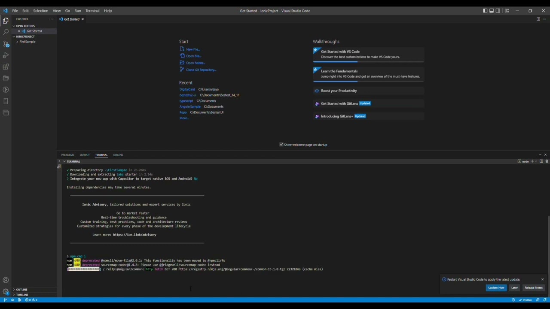
Task: Click the Clone Git Repository link
Action: pos(198,70)
